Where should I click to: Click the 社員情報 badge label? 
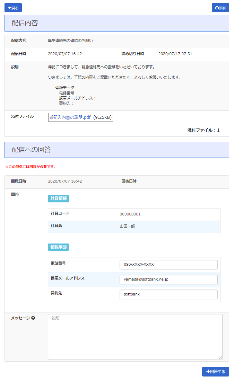tap(58, 198)
